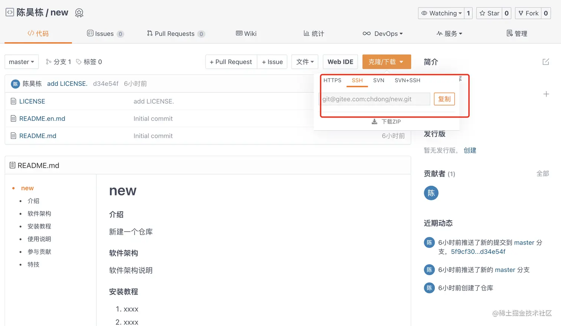The height and width of the screenshot is (326, 561).
Task: Open the 统计 tab
Action: click(314, 34)
